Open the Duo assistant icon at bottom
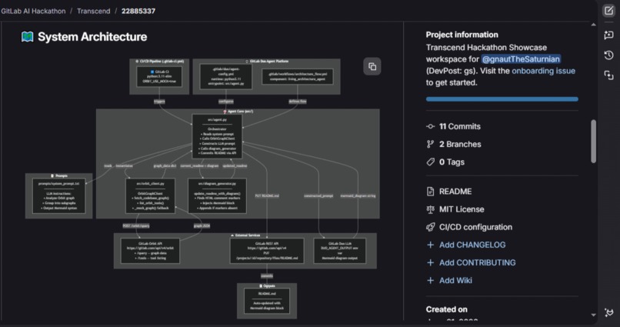 [609, 312]
